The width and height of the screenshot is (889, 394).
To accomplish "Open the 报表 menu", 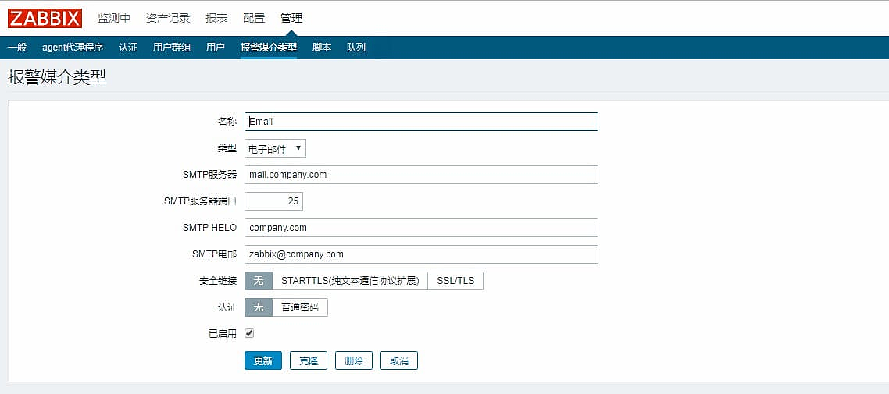I will pos(216,18).
